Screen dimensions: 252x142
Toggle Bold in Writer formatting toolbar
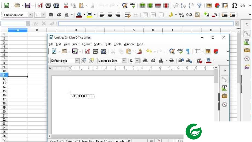coord(145,61)
